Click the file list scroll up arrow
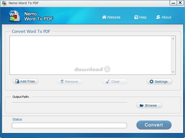This screenshot has width=185, height=138. tap(173, 39)
